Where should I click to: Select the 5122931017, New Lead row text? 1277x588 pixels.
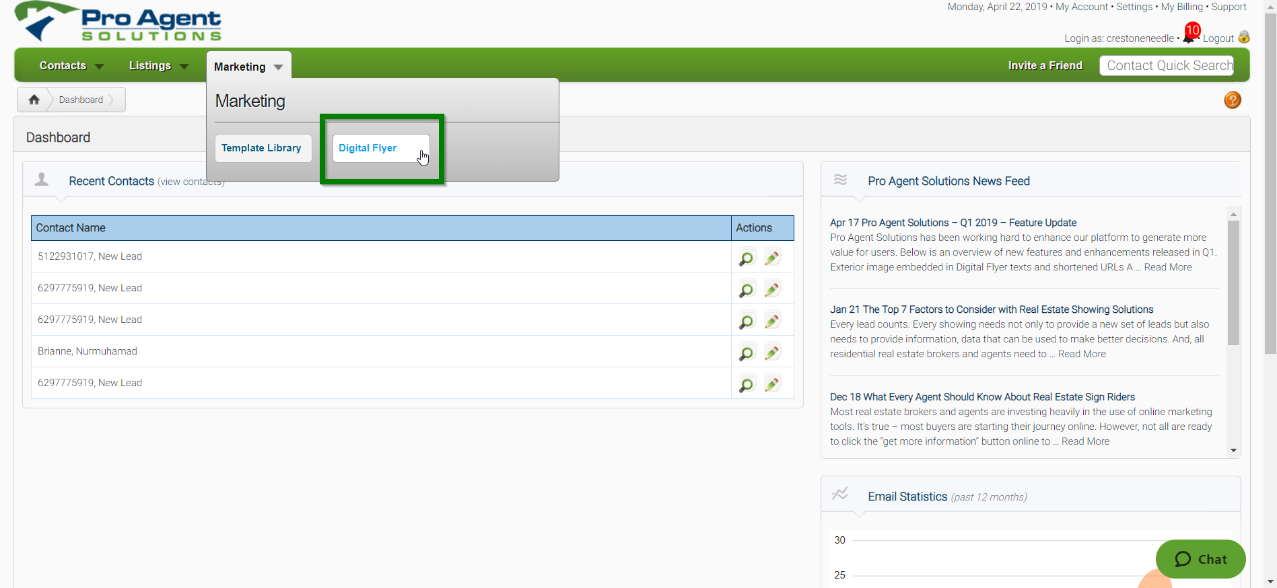point(90,256)
